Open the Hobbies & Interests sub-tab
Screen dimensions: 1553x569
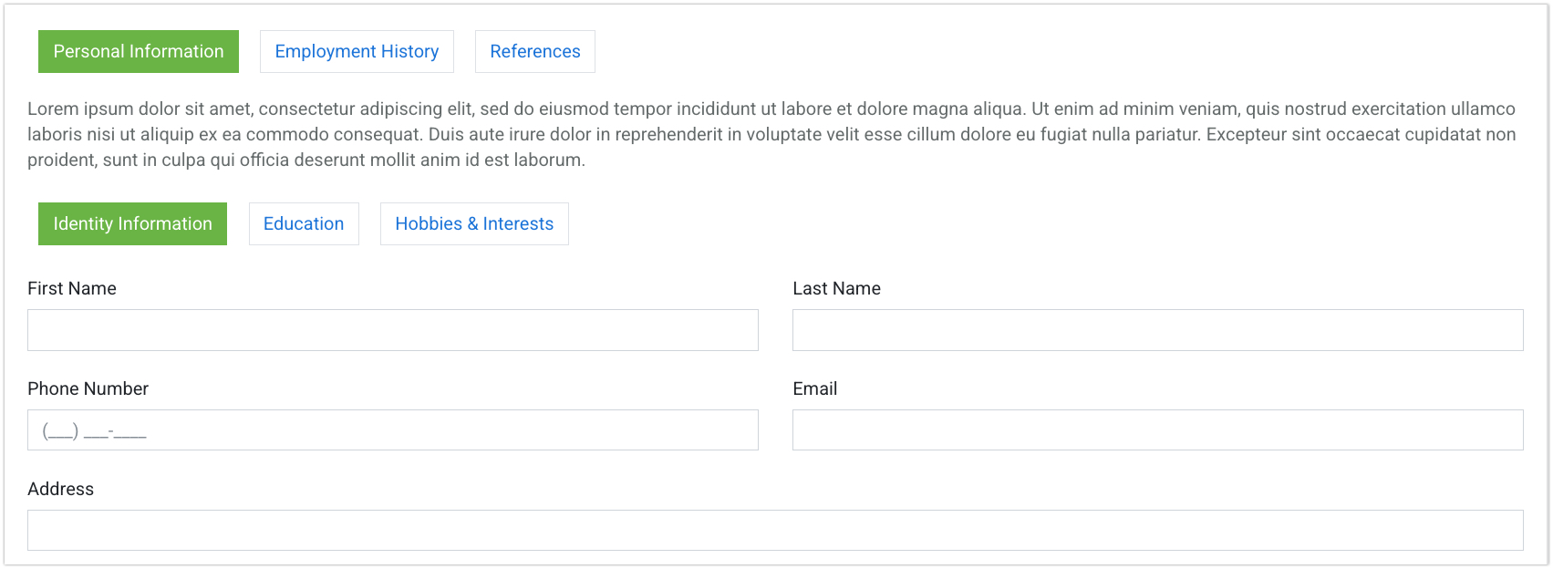[474, 224]
